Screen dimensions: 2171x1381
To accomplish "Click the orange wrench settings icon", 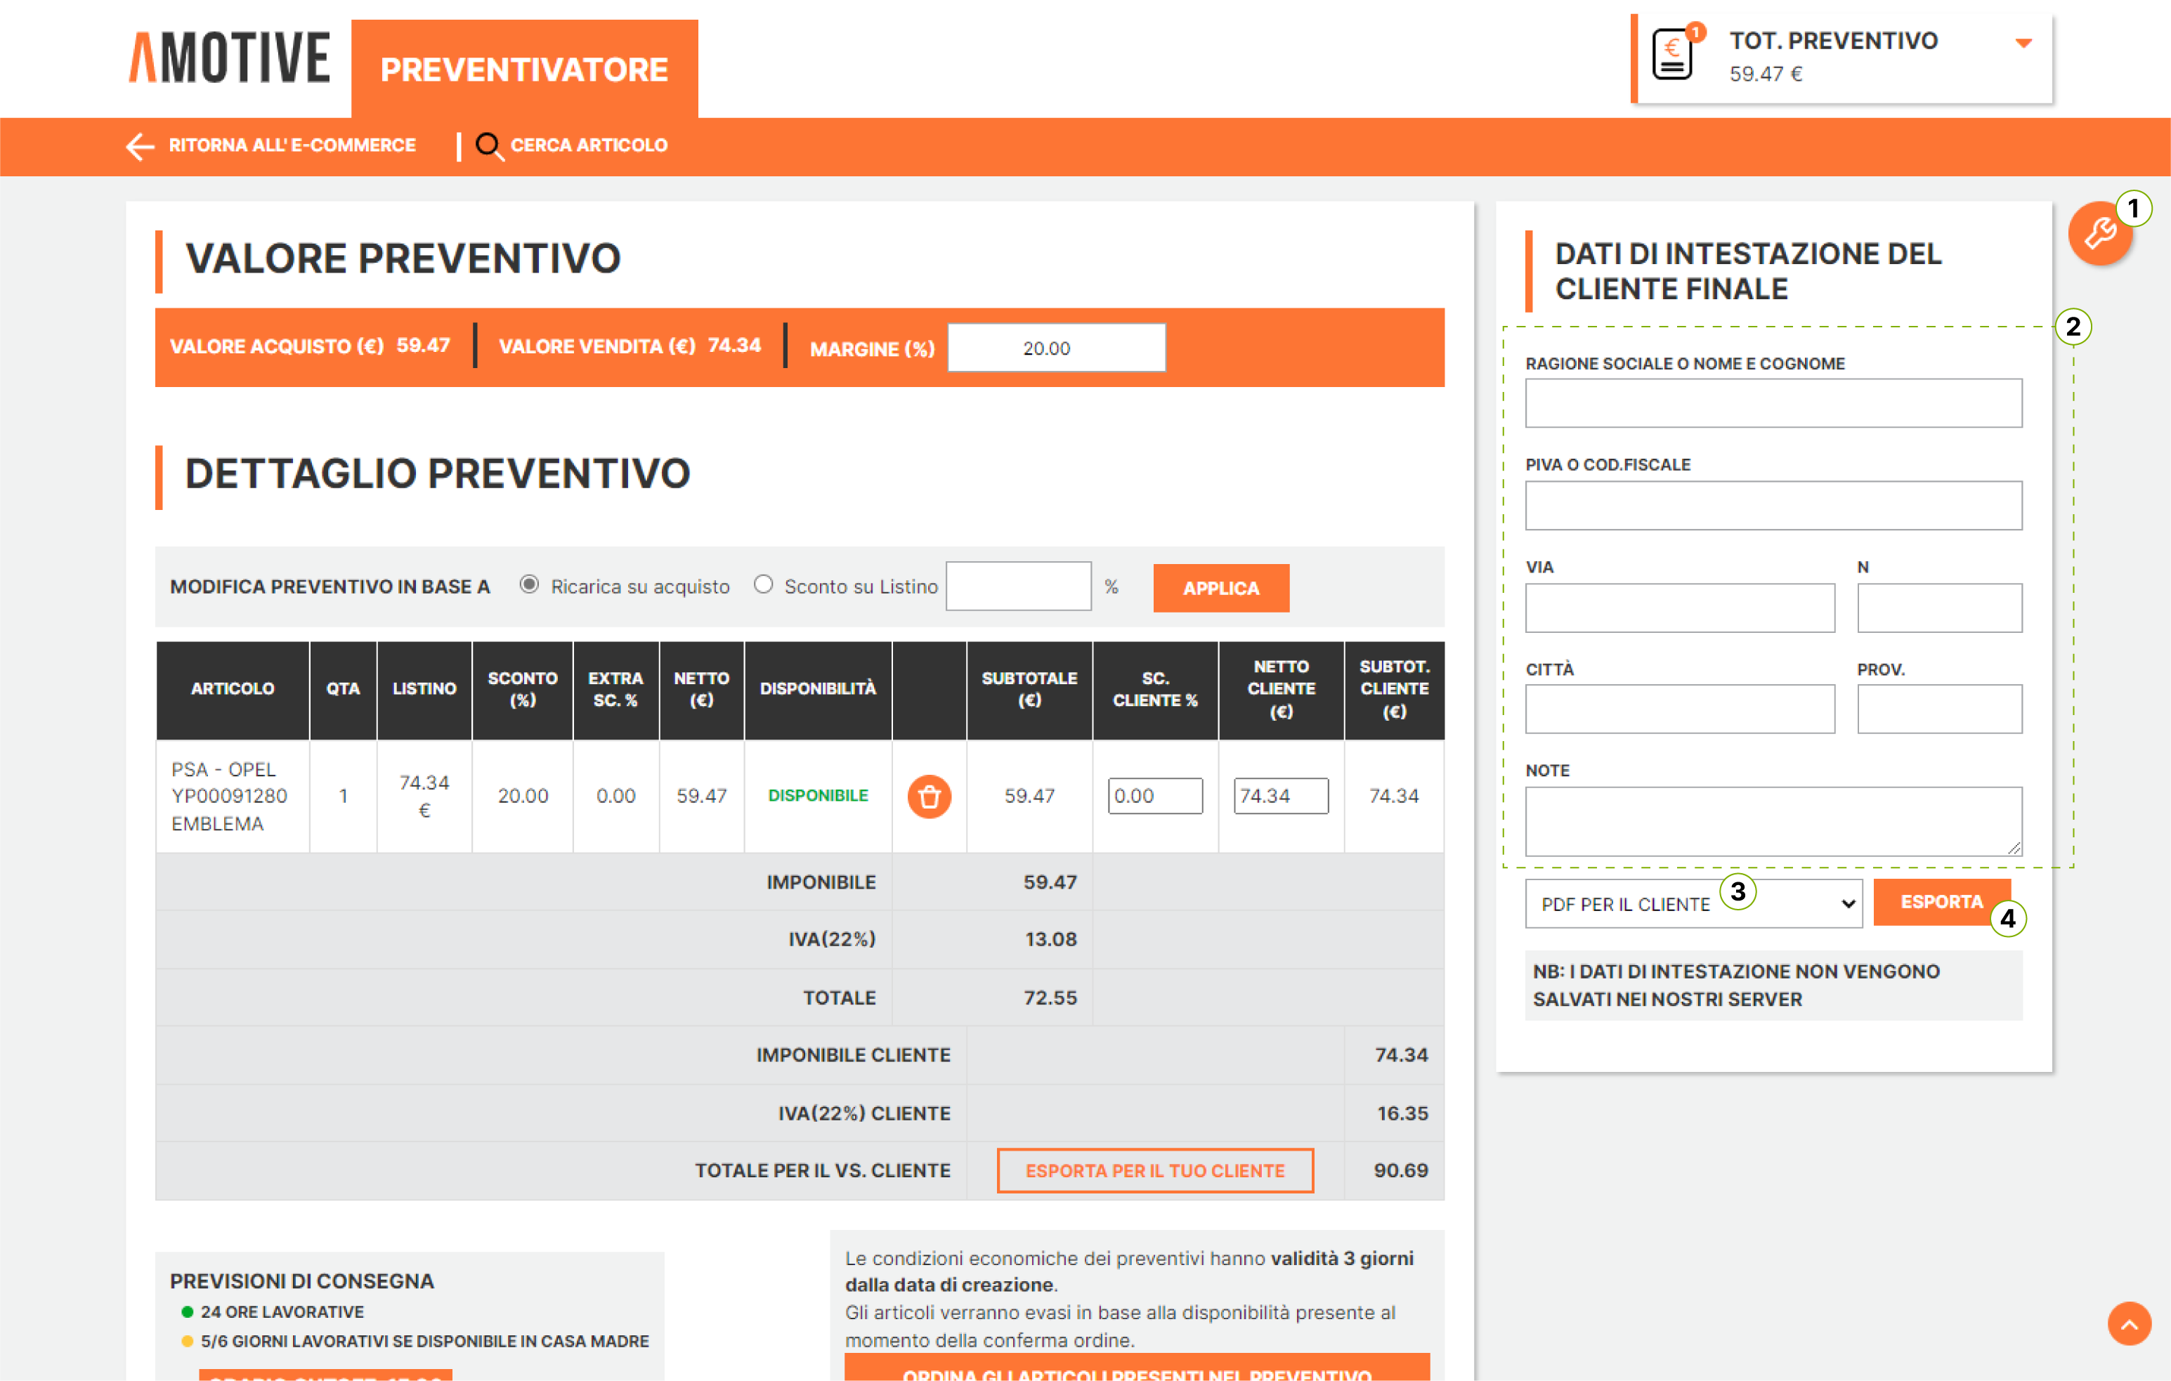I will click(x=2099, y=235).
